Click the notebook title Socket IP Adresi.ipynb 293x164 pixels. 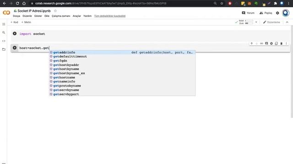tap(34, 11)
